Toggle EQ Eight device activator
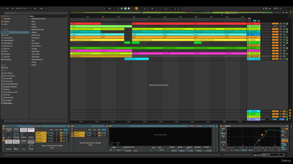Image resolution: width=293 pixels, height=164 pixels. tap(221, 126)
